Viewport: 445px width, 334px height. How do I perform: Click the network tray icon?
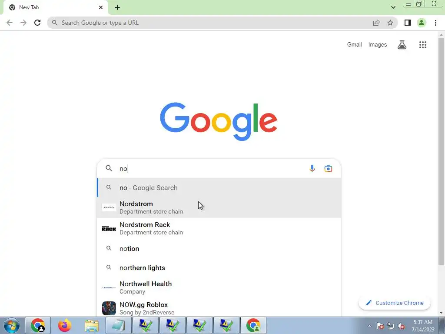click(391, 326)
